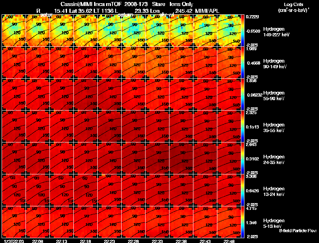319x243 pixels.
Task: Click the 'Hydrogen 35-55 keV' row label
Action: pyautogui.click(x=274, y=128)
